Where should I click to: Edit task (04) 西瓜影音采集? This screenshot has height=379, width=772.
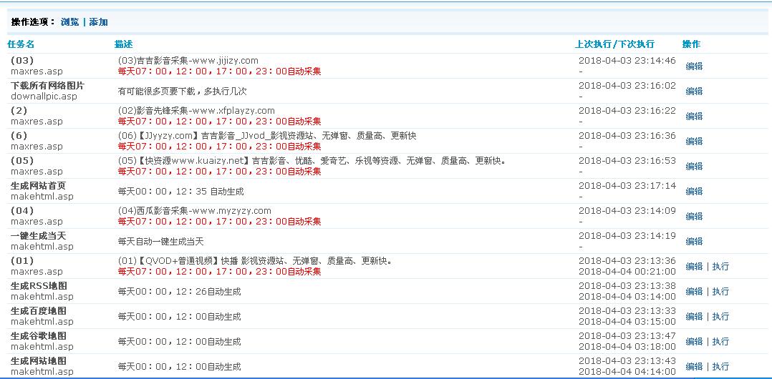(694, 217)
